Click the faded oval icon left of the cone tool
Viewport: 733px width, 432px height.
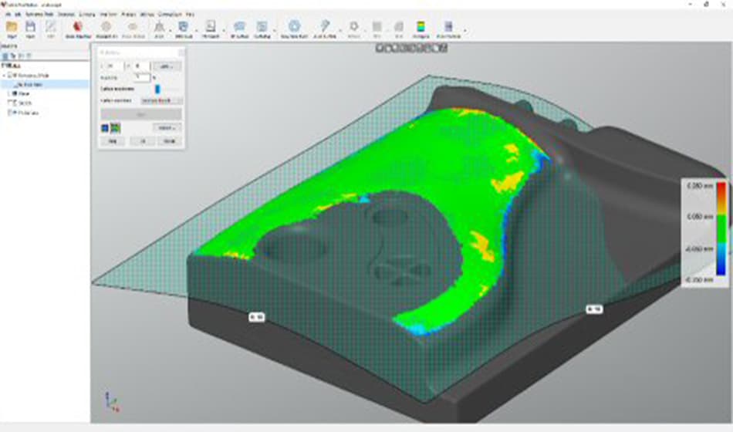click(x=133, y=27)
